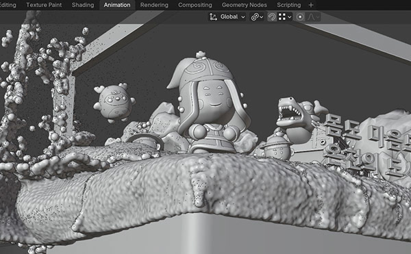
Task: Switch to the Texture Paint workspace tab
Action: 44,5
